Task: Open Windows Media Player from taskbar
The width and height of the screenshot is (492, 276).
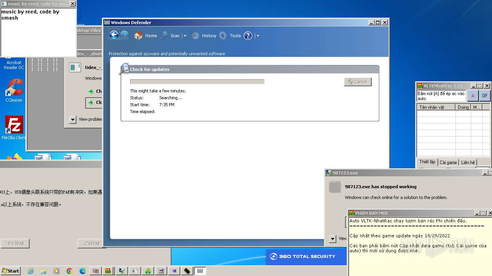Action: pyautogui.click(x=57, y=271)
